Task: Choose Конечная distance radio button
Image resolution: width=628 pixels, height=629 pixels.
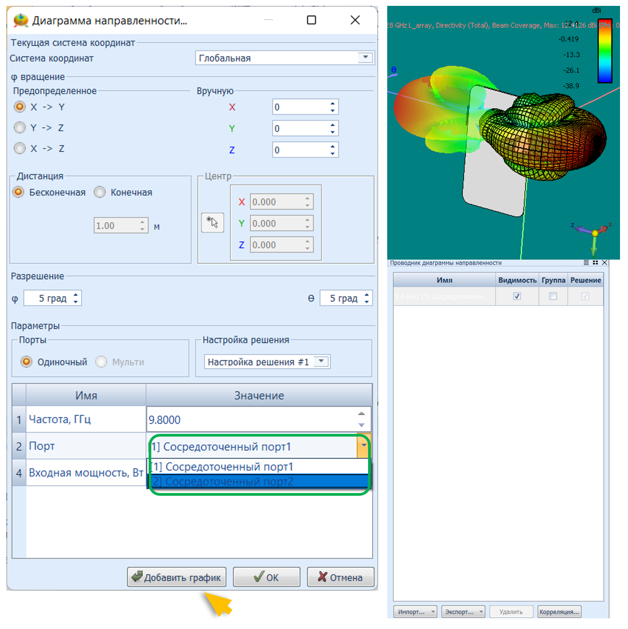Action: tap(100, 192)
